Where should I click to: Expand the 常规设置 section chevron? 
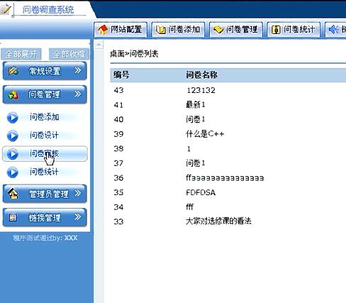(78, 70)
